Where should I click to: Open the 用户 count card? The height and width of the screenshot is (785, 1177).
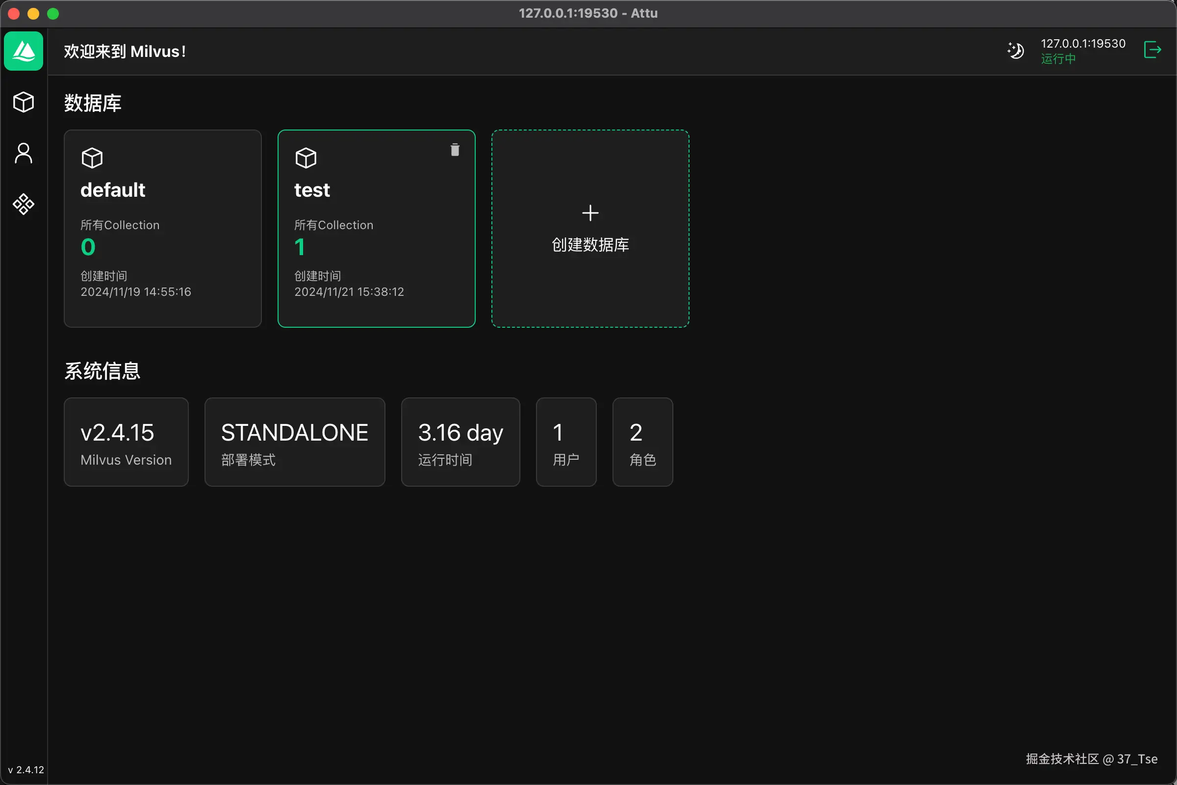pos(566,442)
